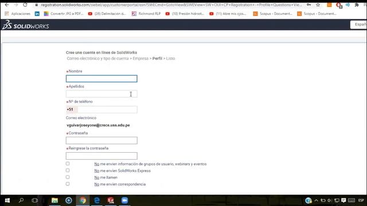Open Abre mis ojos YouTube bookmark
This screenshot has width=367, height=206.
pos(228,14)
